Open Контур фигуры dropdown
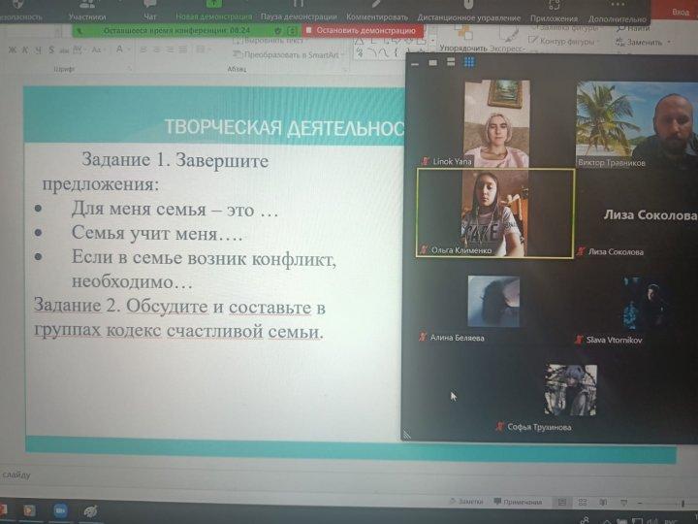This screenshot has width=698, height=524. click(565, 41)
